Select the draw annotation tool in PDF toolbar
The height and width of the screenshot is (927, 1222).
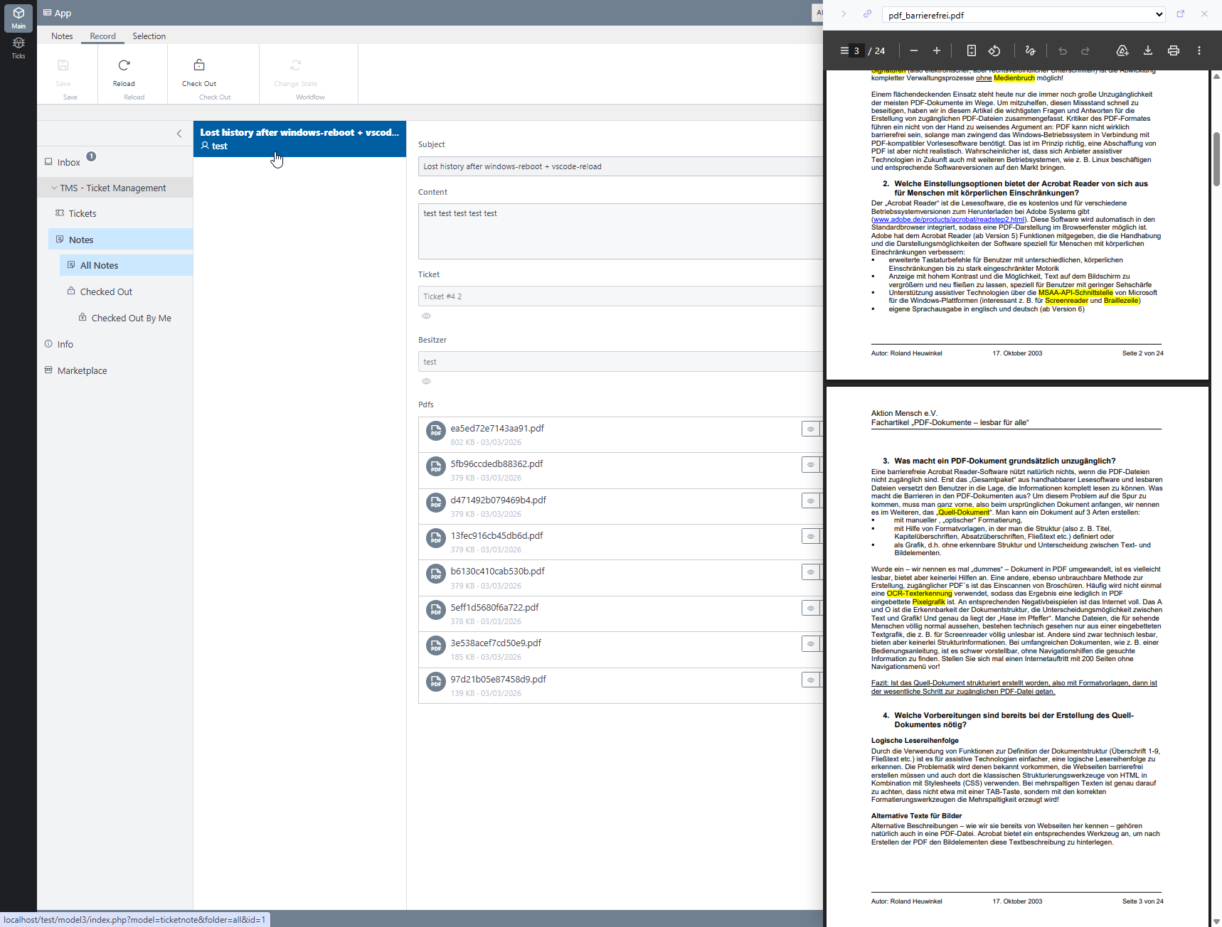tap(1030, 50)
